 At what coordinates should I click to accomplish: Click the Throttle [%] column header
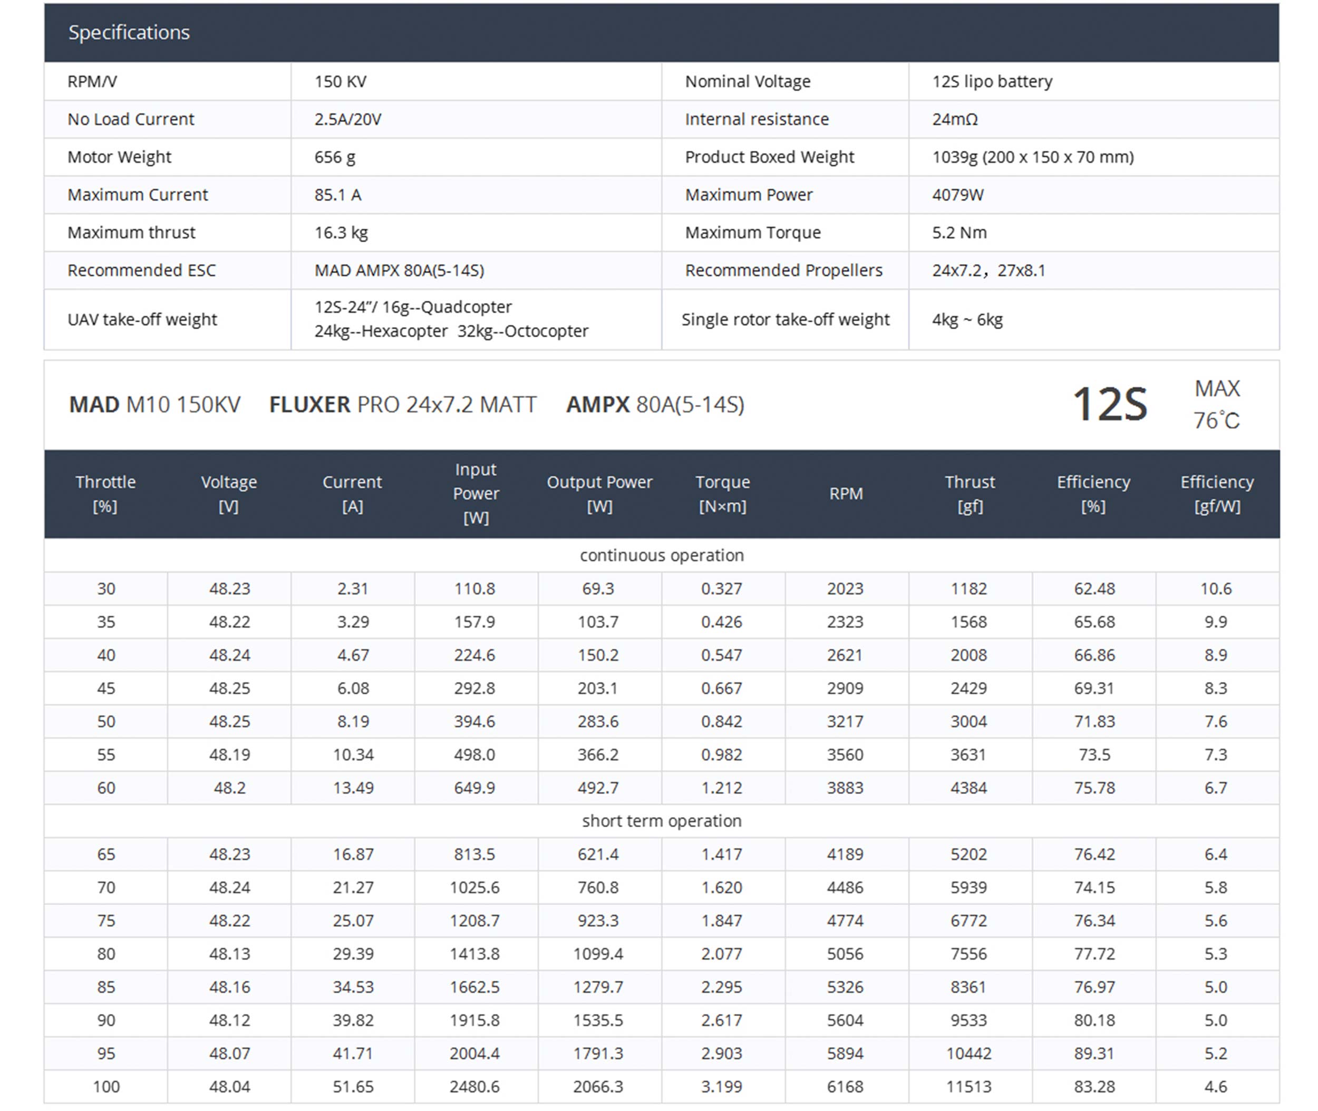pos(106,494)
